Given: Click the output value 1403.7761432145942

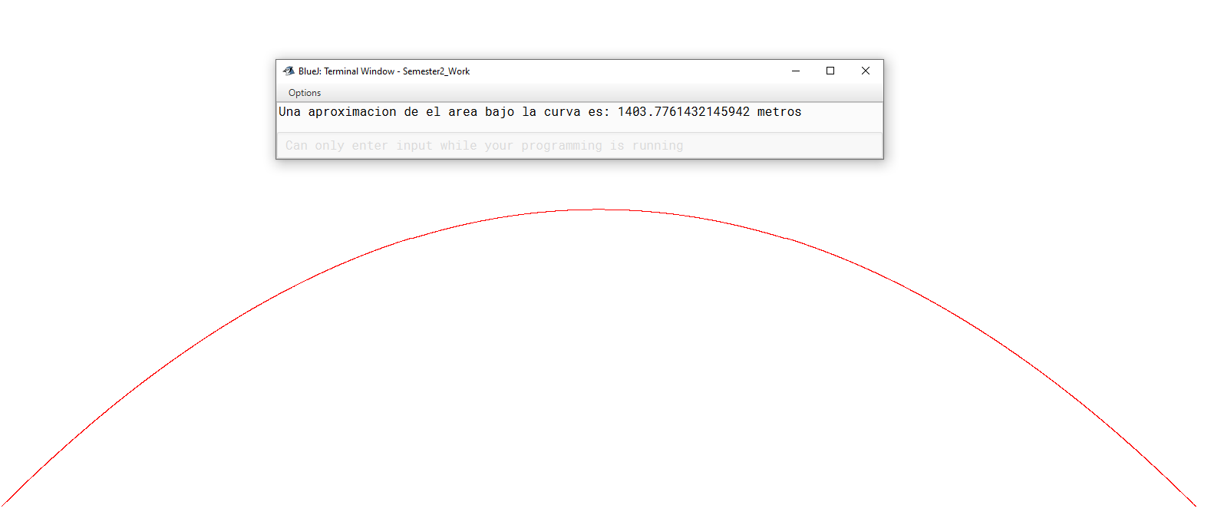Looking at the screenshot, I should point(684,112).
